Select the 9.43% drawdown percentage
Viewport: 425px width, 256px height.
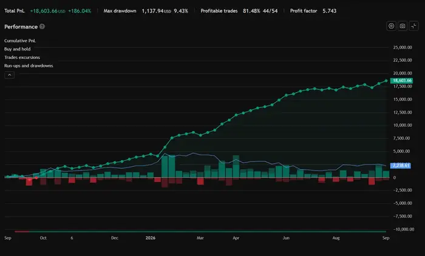tap(181, 11)
